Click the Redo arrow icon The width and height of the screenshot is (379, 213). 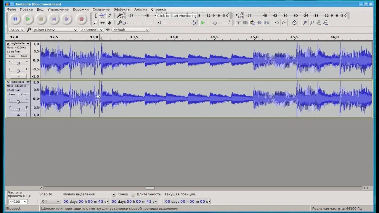pos(284,23)
